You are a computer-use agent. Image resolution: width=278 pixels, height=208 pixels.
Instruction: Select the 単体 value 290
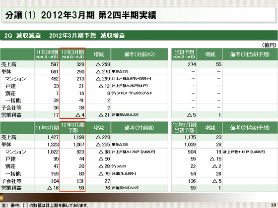tap(80, 72)
